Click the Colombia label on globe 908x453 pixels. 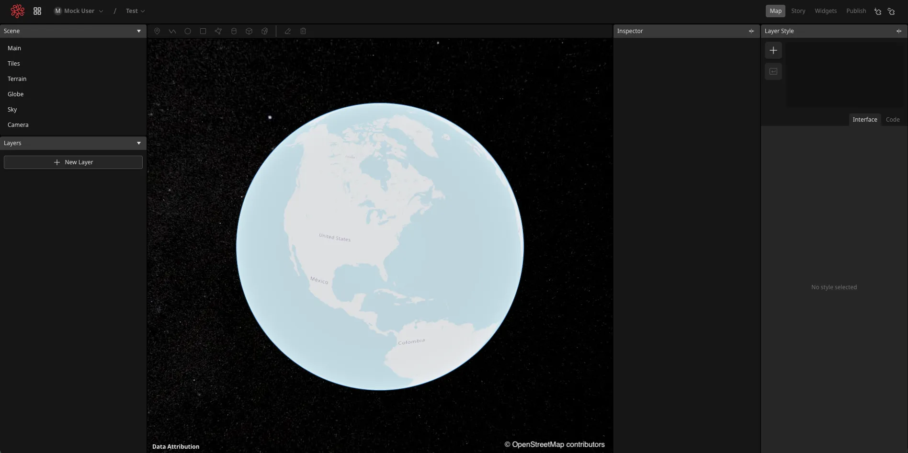411,341
